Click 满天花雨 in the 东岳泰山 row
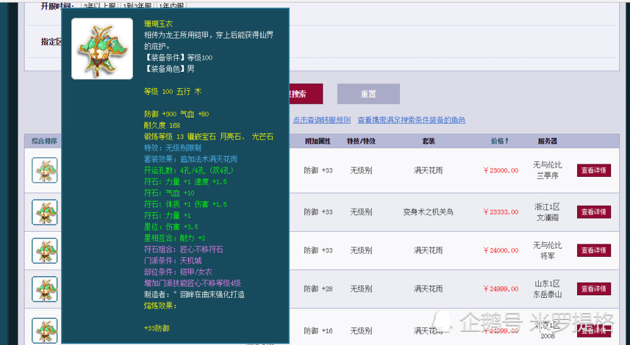 tap(428, 289)
